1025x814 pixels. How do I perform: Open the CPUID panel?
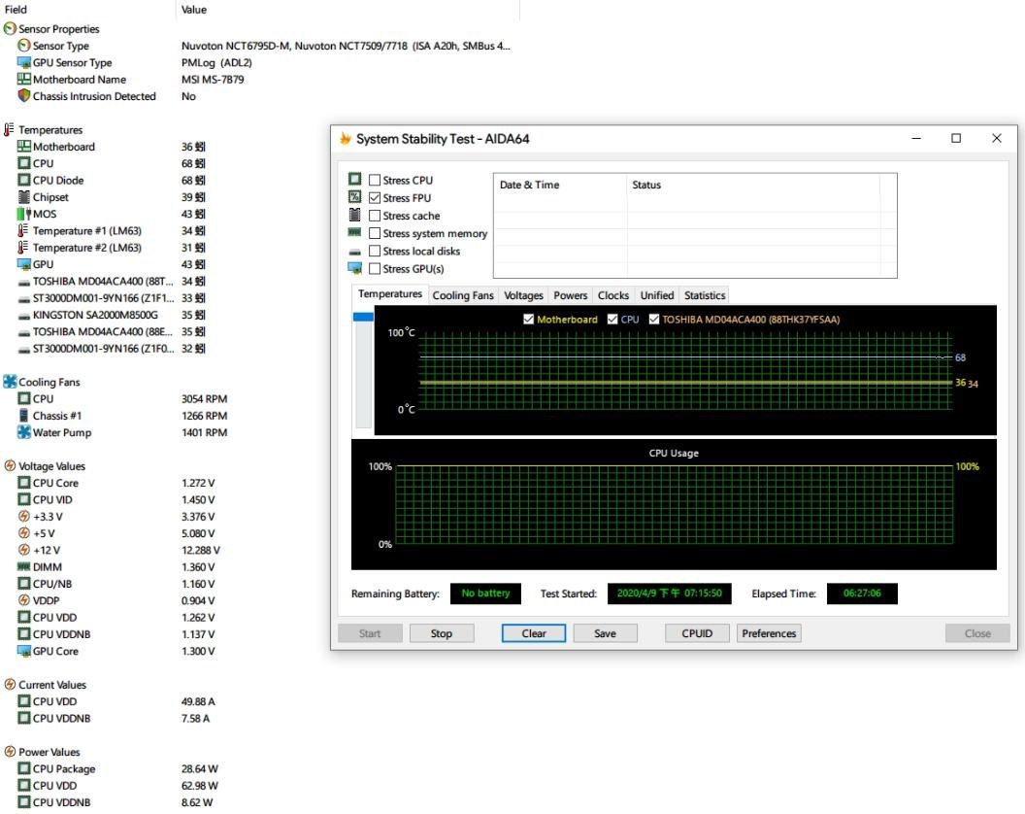pos(697,633)
